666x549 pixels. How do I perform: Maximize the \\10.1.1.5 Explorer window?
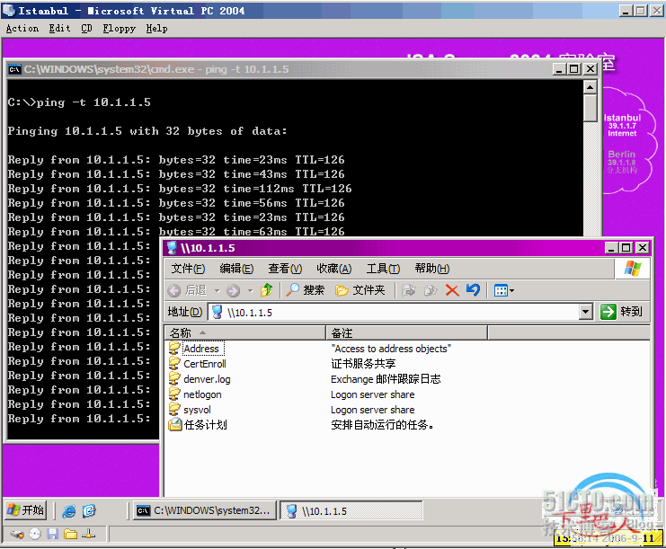point(626,247)
